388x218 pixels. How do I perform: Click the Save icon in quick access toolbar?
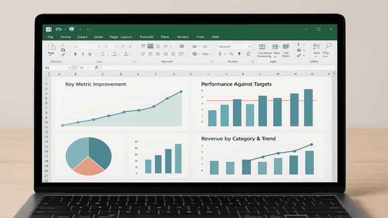(x=58, y=29)
